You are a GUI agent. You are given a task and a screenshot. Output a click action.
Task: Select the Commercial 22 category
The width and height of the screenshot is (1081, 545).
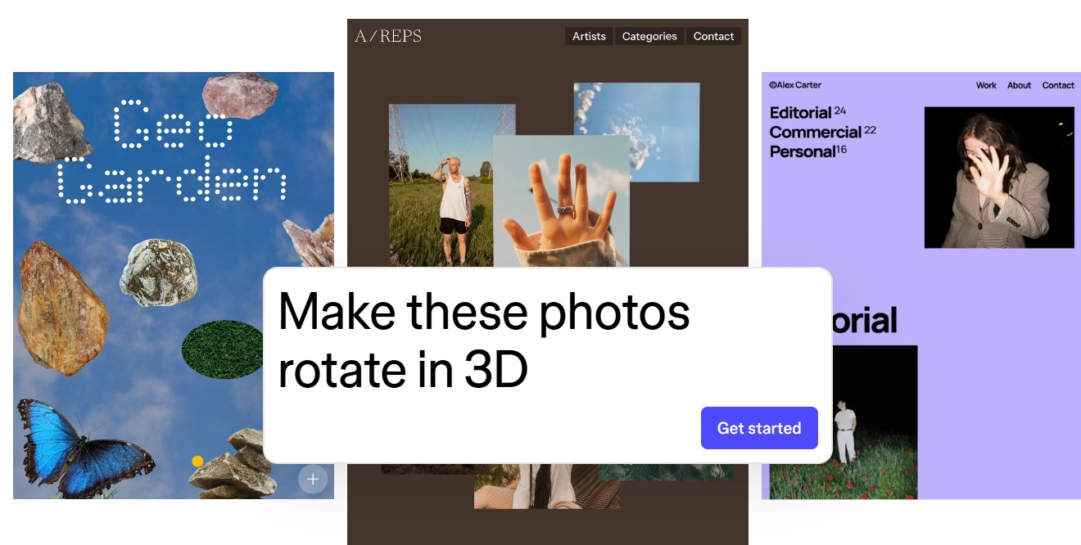point(822,132)
